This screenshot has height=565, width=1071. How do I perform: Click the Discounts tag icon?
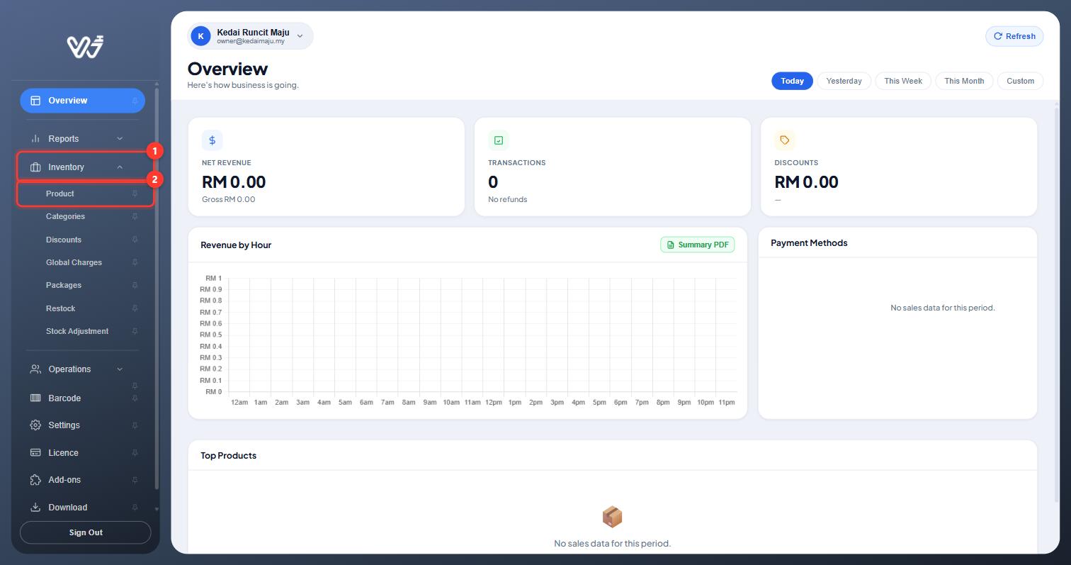[785, 140]
